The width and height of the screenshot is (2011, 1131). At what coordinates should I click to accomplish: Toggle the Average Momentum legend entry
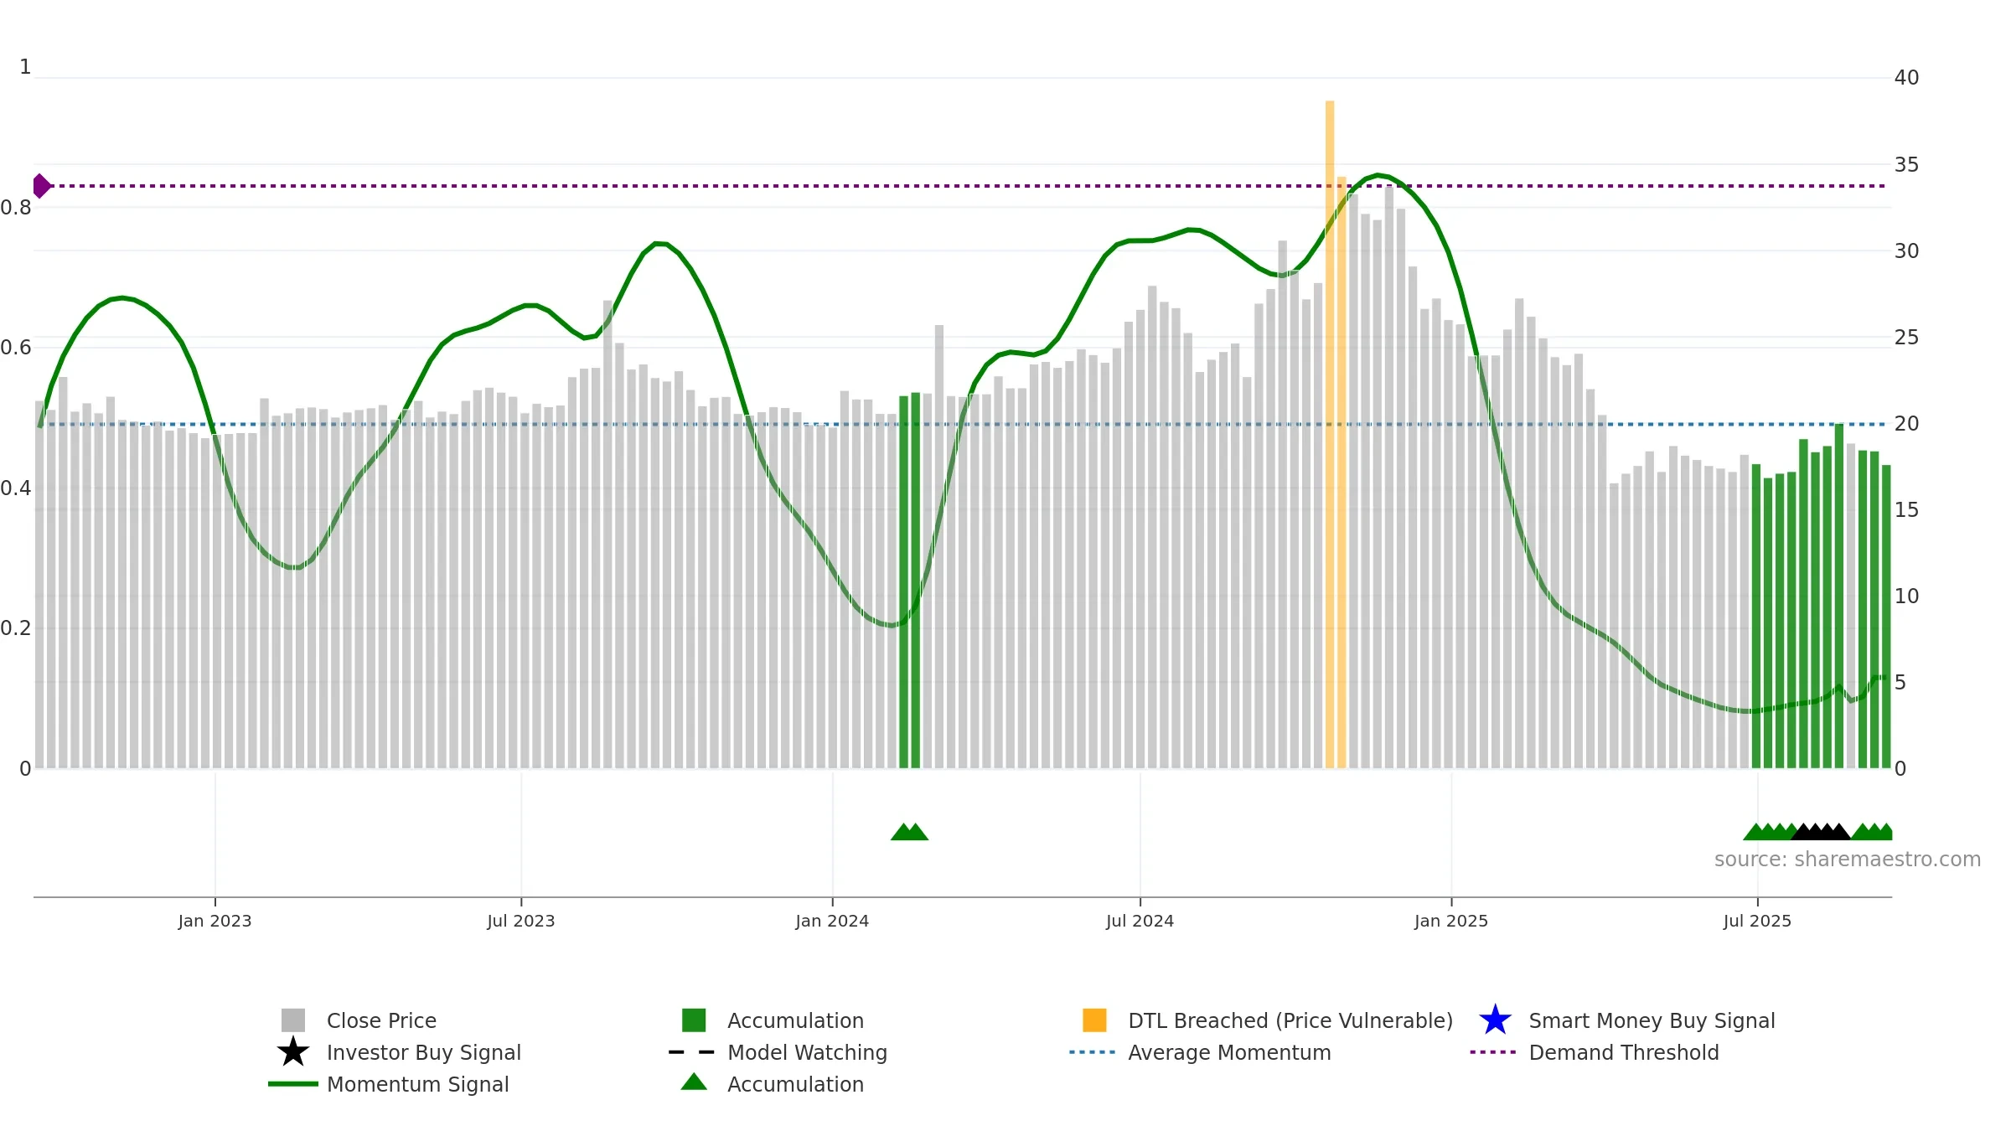[x=1229, y=1052]
